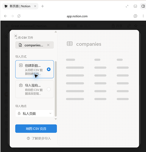Select the create new database radio option
Screen dimensions: 146x152
(49, 69)
